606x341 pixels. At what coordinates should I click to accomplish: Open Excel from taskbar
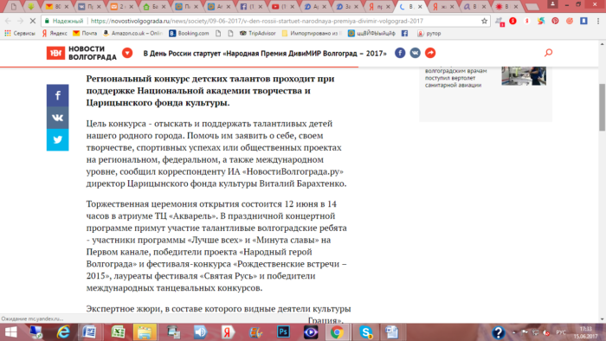tap(118, 332)
